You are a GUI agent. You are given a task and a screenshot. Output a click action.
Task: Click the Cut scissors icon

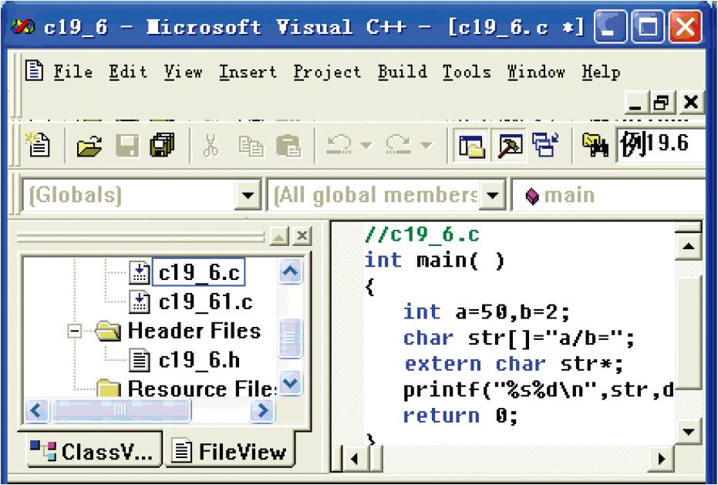coord(211,146)
